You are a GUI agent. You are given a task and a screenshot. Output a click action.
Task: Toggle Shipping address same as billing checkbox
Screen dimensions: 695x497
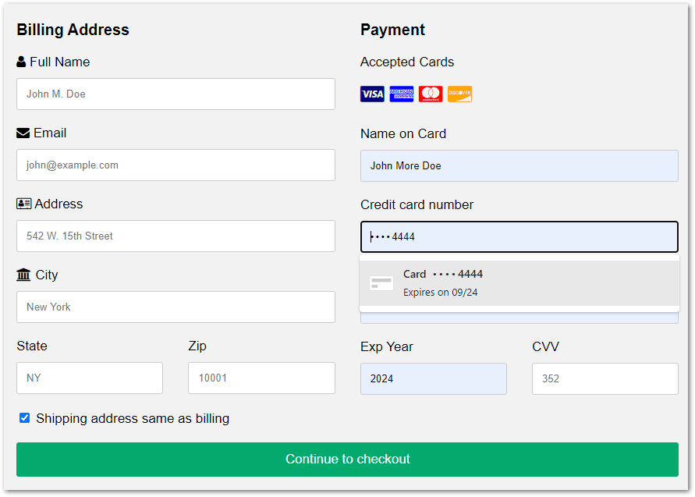click(x=25, y=418)
